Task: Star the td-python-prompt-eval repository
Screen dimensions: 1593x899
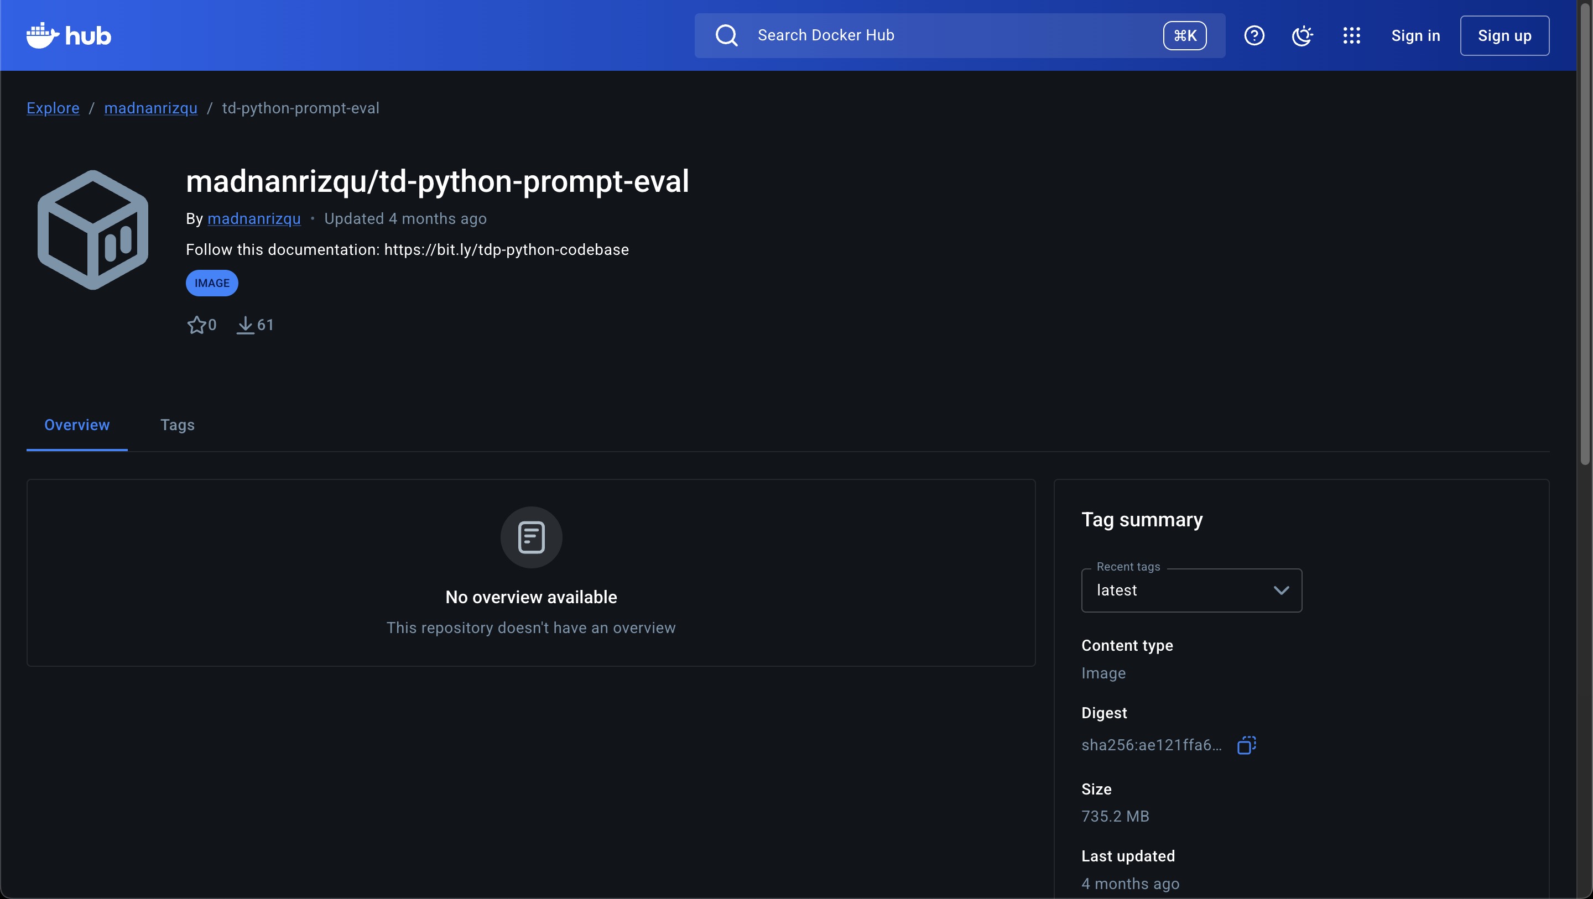Action: (x=197, y=325)
